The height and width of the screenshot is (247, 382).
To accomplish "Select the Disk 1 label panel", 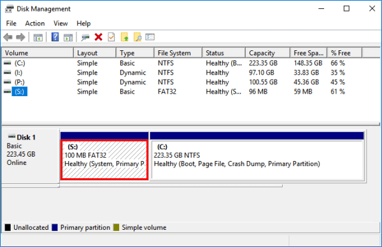I will [x=31, y=156].
